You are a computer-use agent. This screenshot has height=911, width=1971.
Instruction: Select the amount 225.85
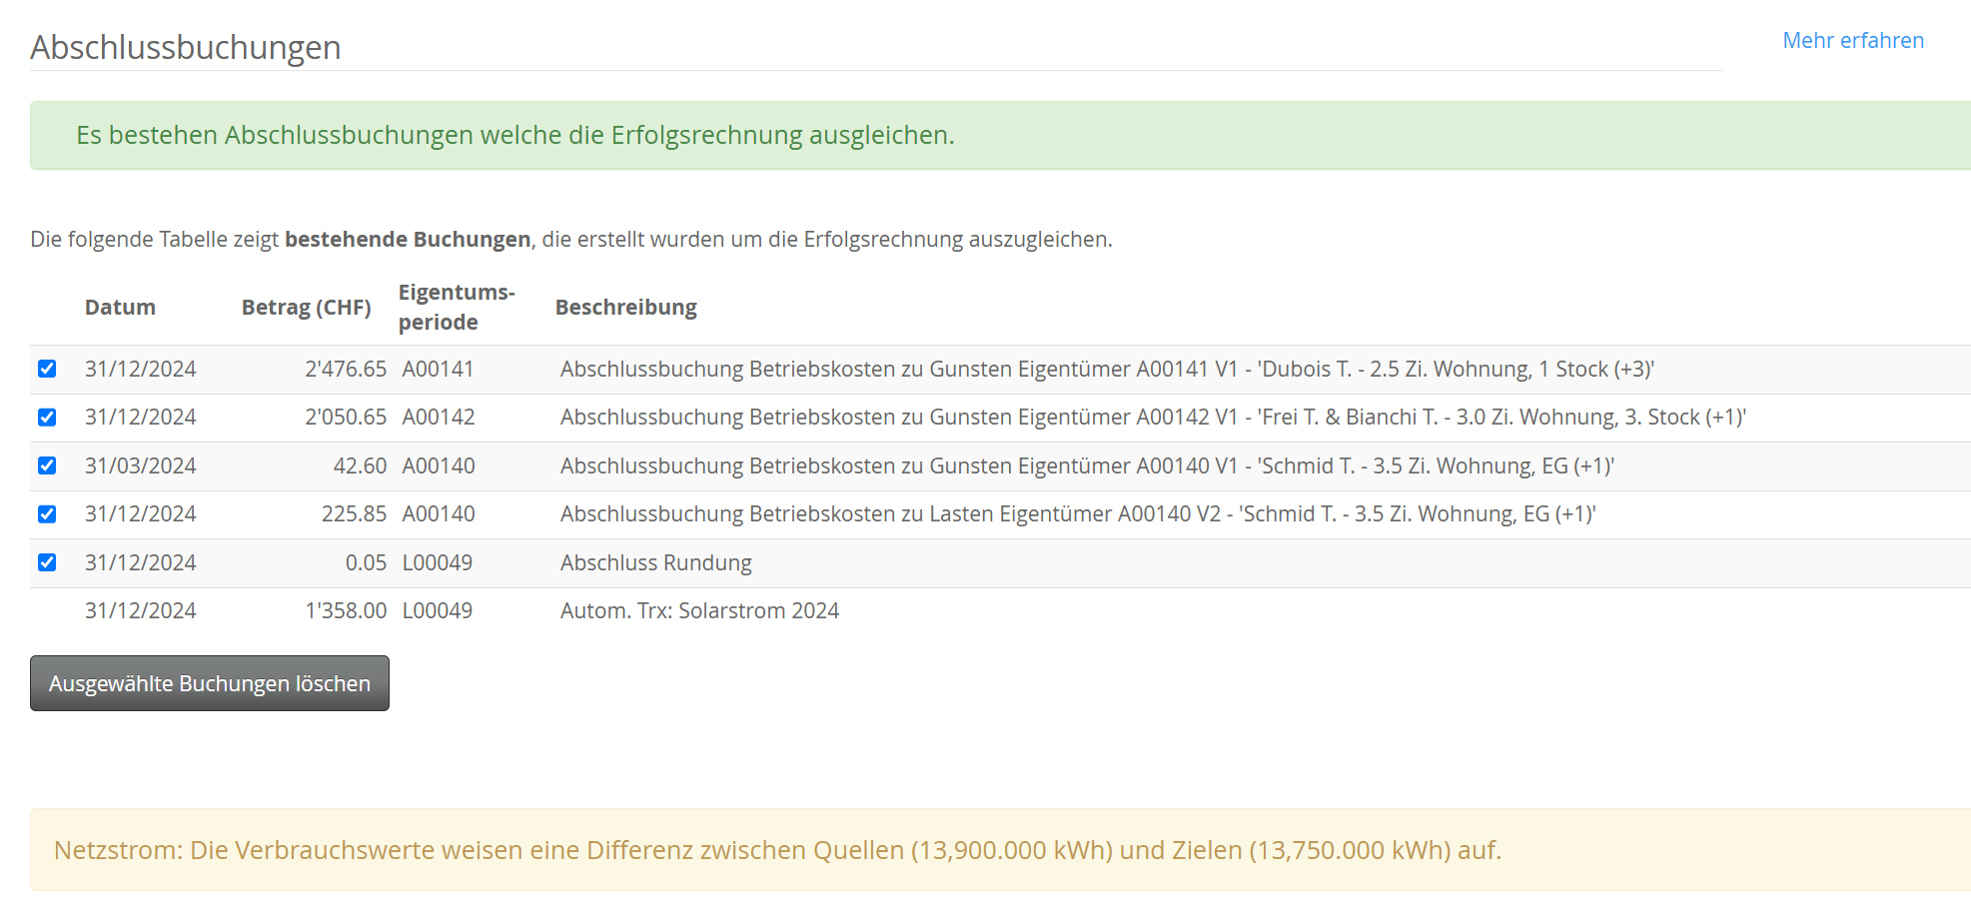(x=354, y=514)
